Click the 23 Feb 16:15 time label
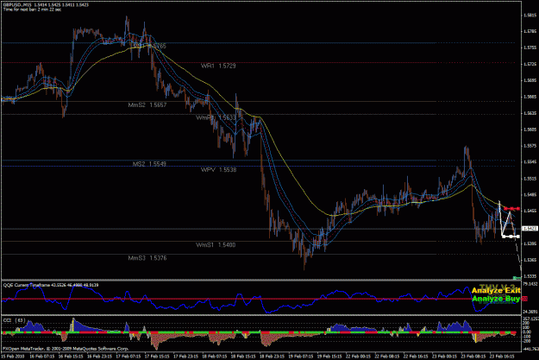Viewport: 539px width, 360px height. pyautogui.click(x=504, y=356)
